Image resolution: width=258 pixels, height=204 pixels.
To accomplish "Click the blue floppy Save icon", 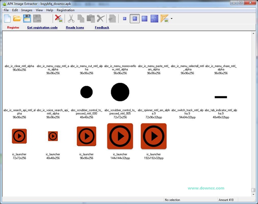I will [27, 18].
